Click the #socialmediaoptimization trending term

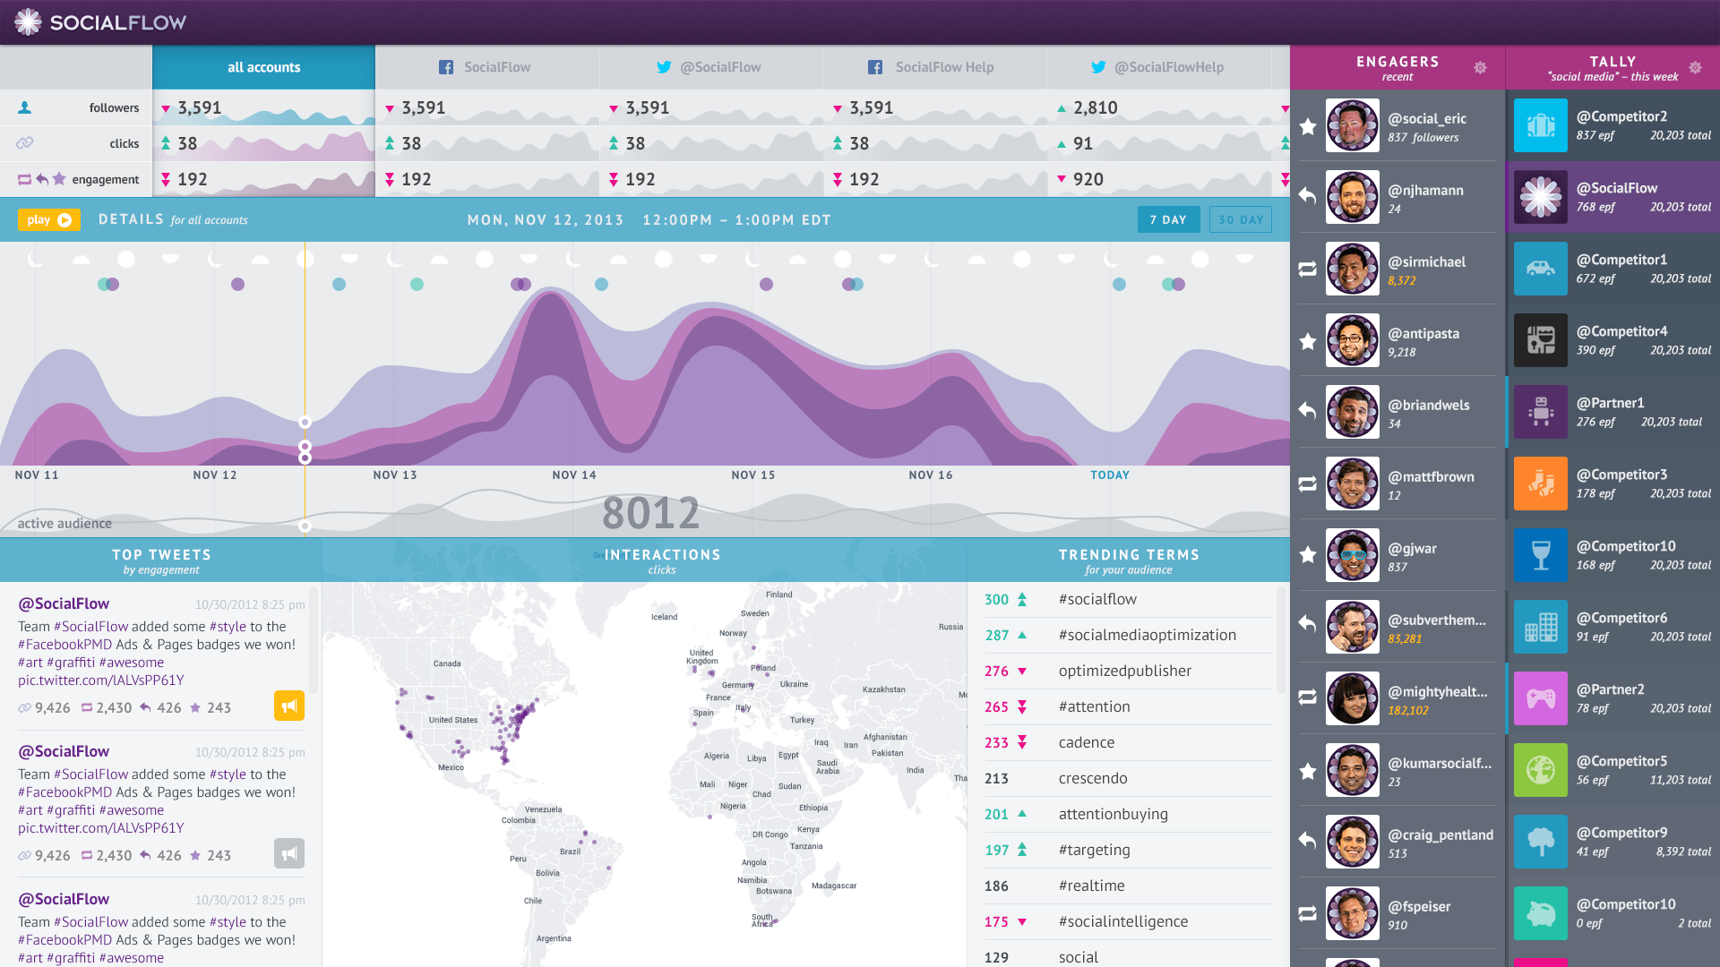coord(1148,635)
